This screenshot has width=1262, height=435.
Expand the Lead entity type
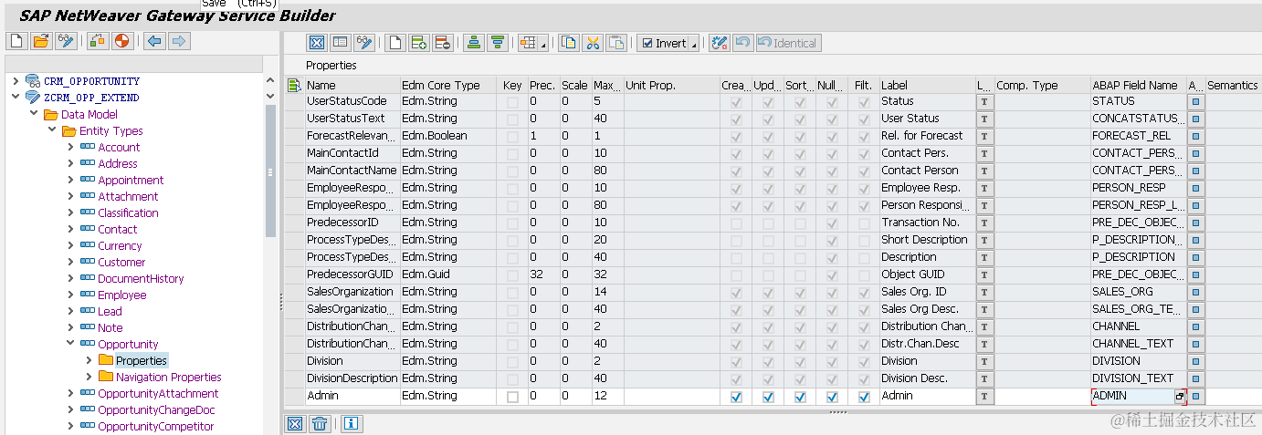(70, 311)
